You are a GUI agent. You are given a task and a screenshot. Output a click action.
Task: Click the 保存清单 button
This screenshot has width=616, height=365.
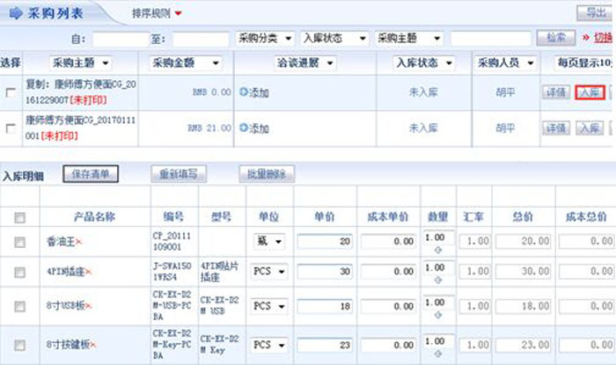pyautogui.click(x=91, y=173)
